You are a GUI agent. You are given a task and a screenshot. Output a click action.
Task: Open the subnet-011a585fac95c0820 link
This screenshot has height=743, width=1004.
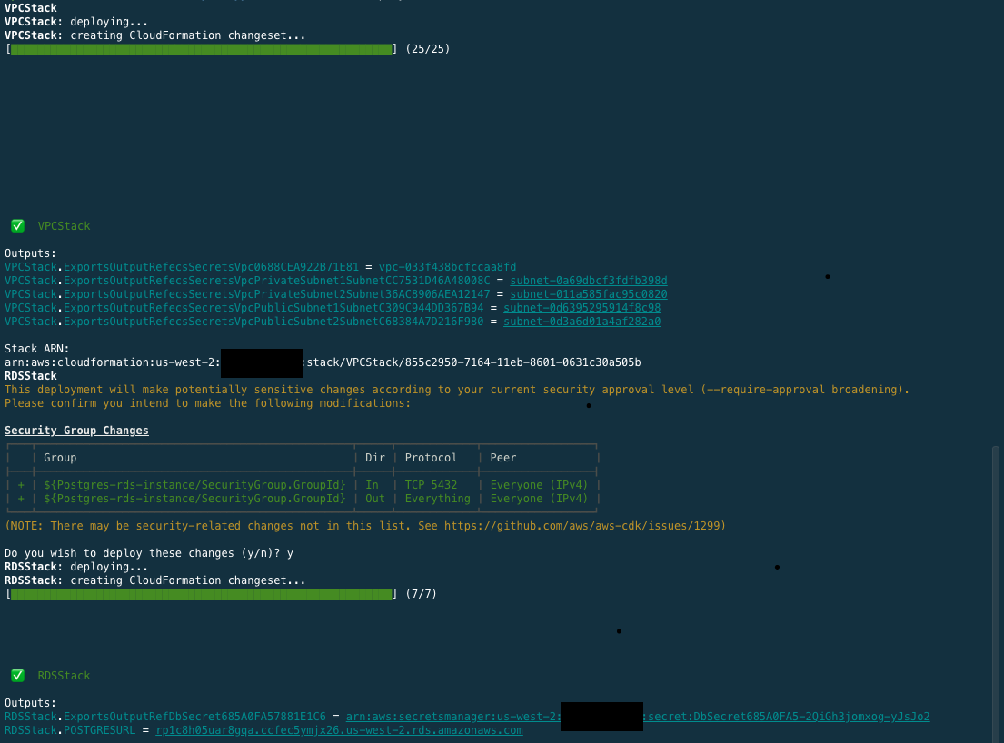pos(591,293)
